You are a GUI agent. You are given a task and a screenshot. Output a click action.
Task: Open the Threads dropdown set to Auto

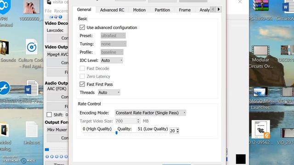coord(109,93)
